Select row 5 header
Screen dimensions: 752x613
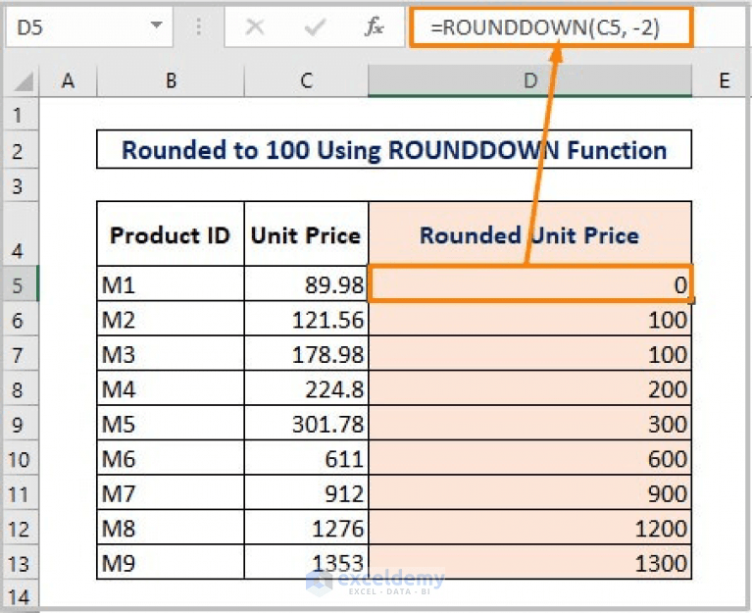click(20, 284)
